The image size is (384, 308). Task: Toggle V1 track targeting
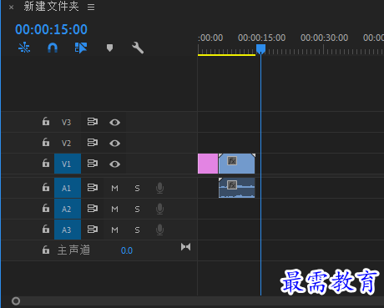[68, 164]
